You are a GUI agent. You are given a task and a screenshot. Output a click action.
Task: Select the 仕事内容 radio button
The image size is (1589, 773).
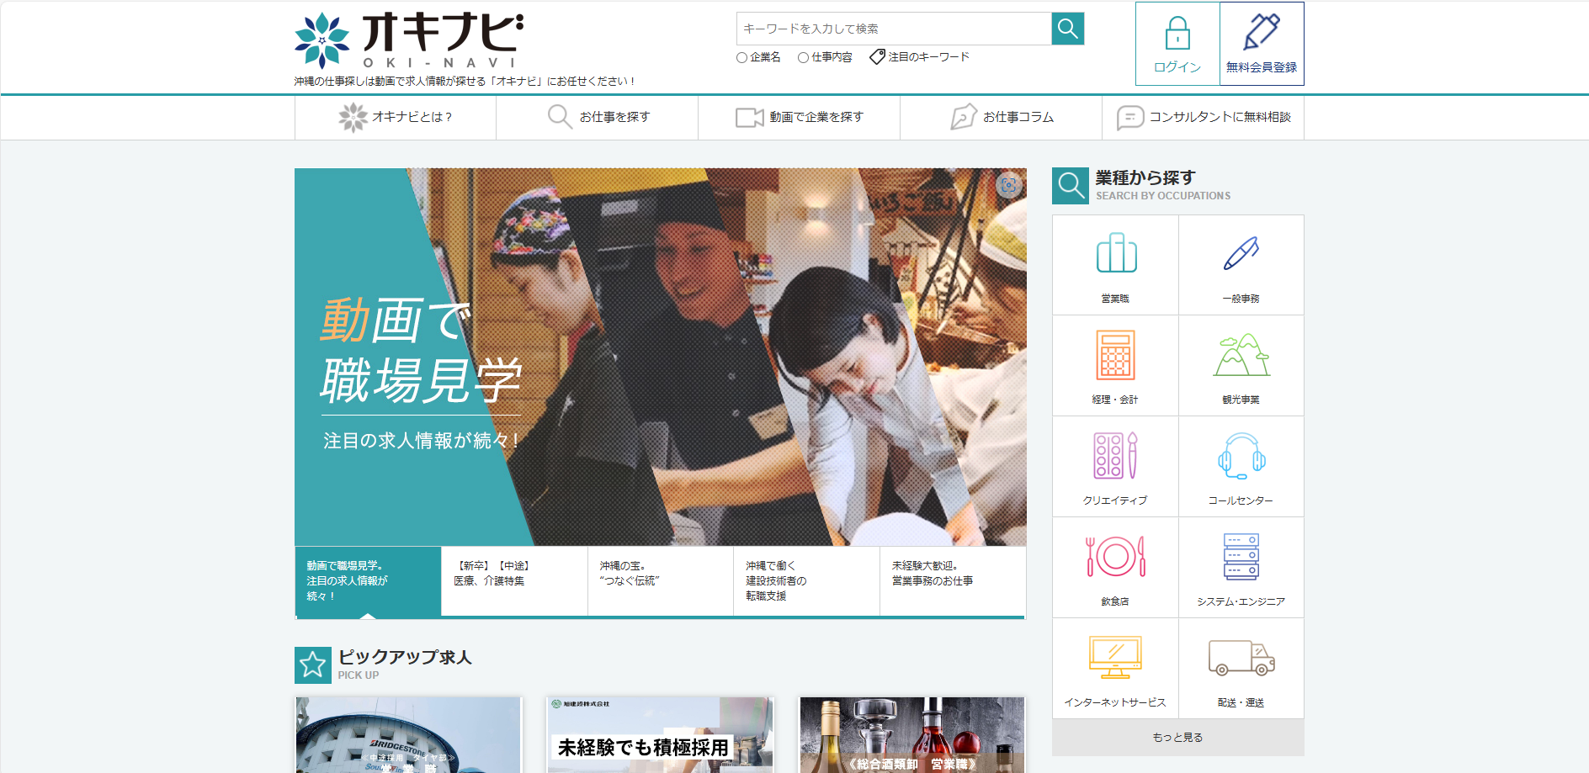[803, 58]
